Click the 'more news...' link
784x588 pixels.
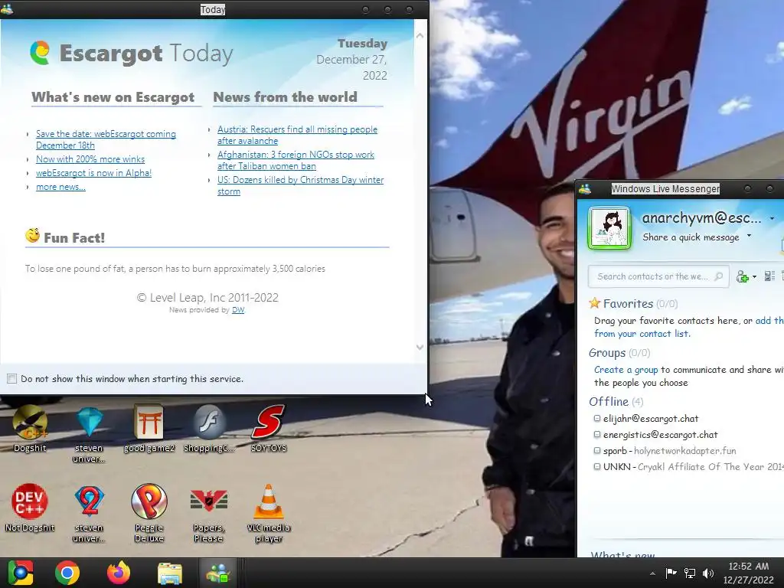[x=60, y=187]
